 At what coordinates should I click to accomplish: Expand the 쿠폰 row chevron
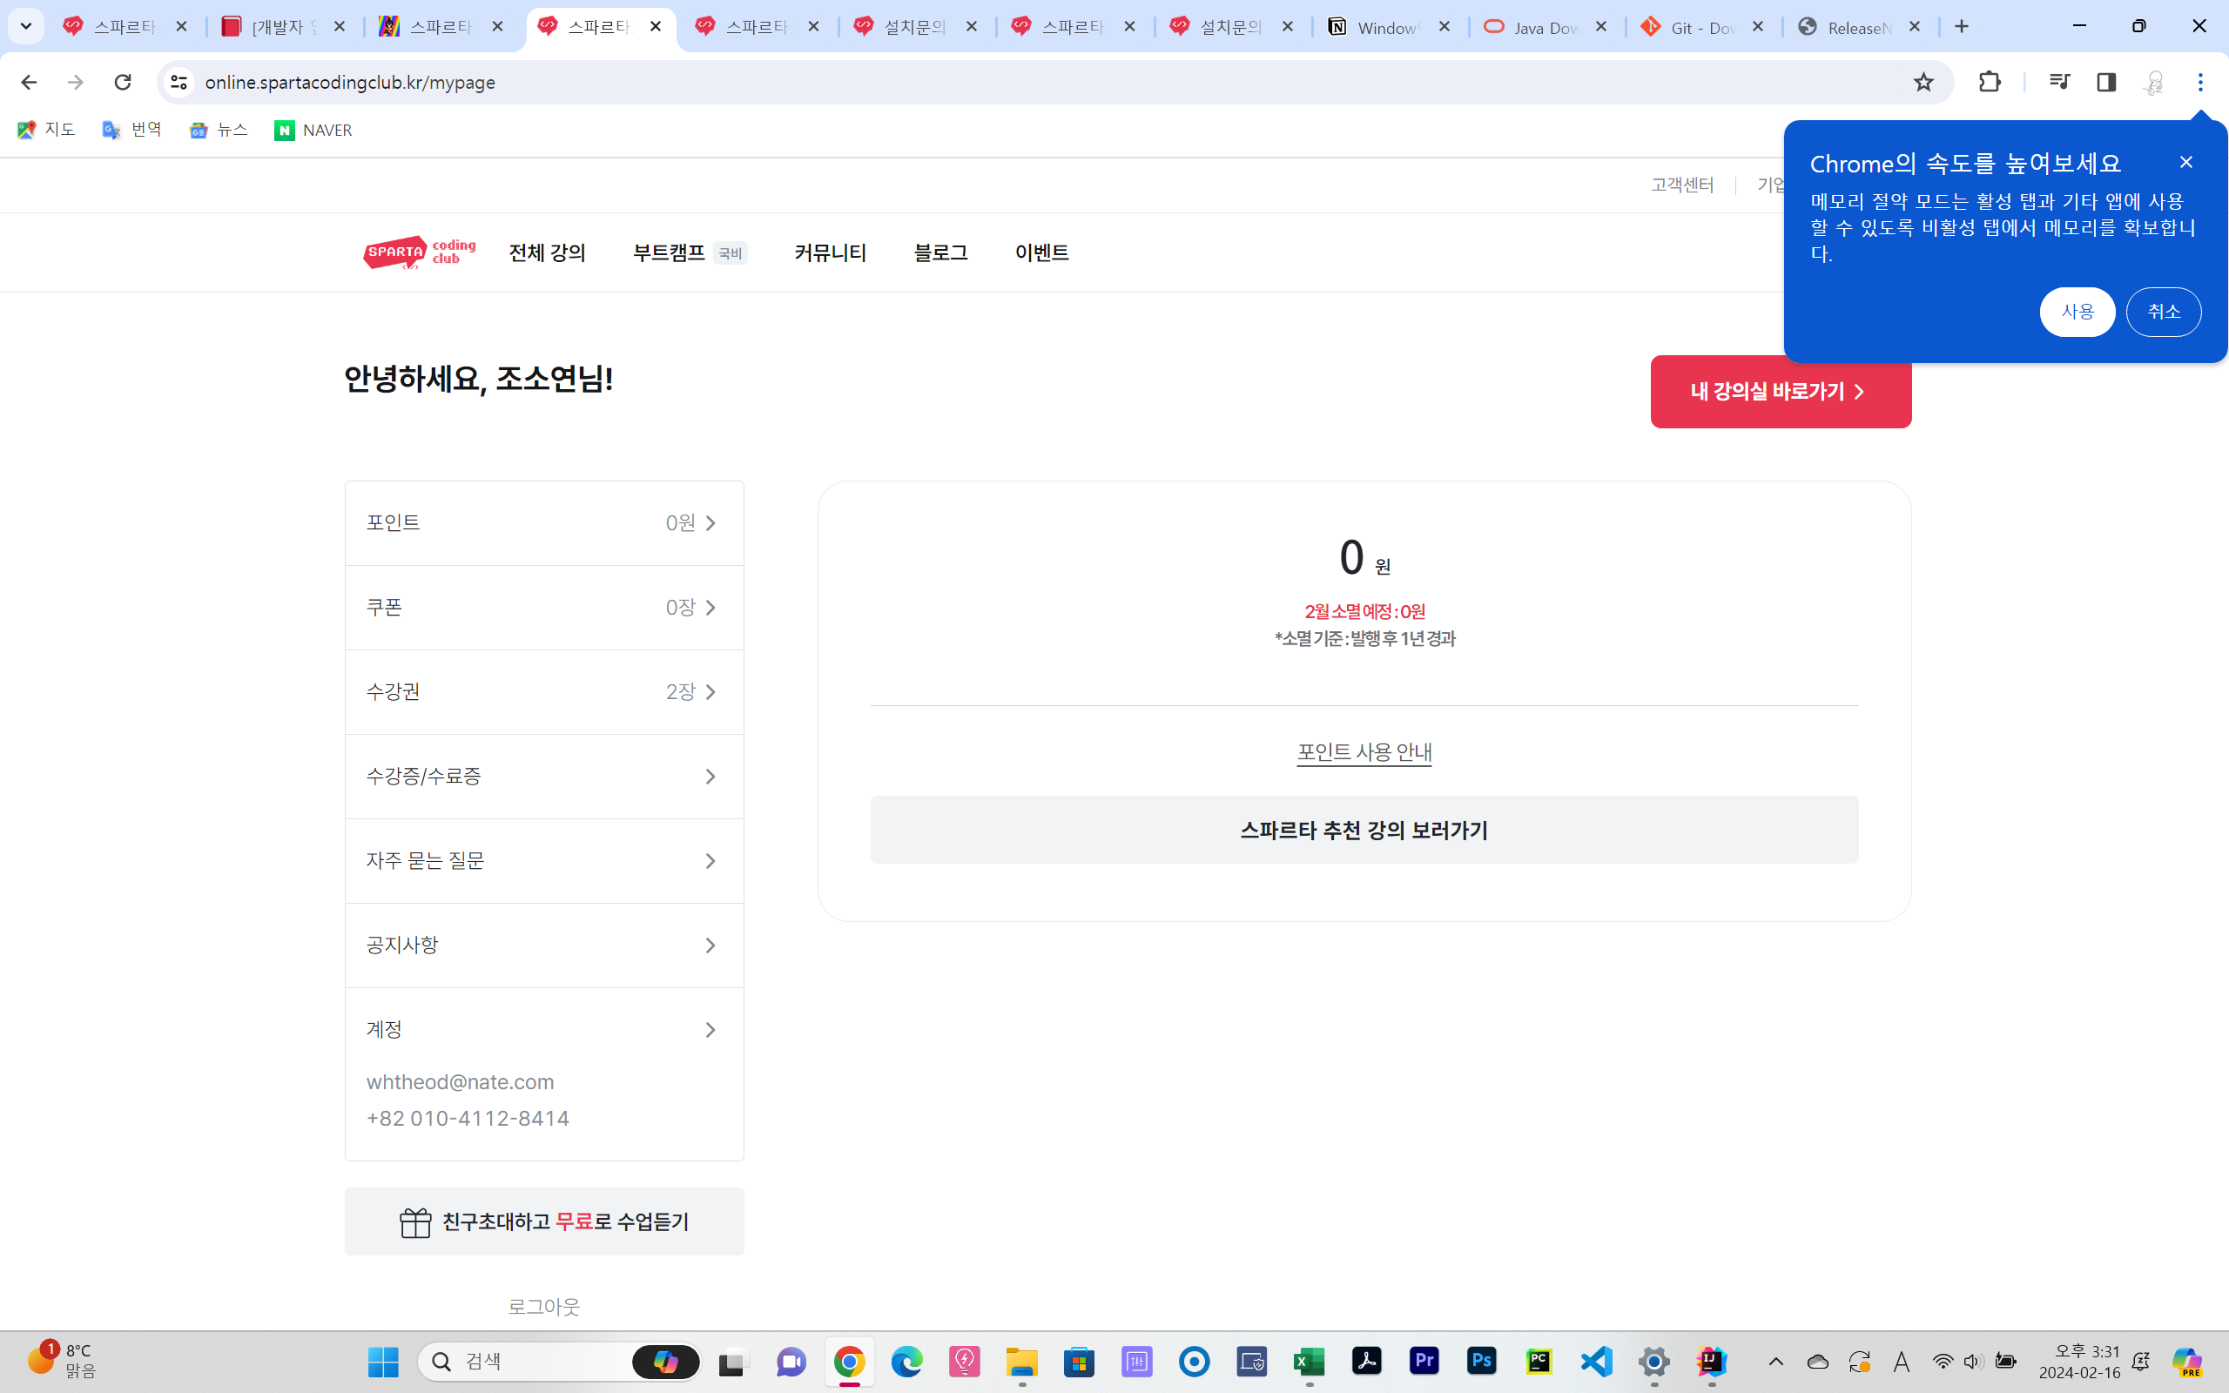pos(710,608)
